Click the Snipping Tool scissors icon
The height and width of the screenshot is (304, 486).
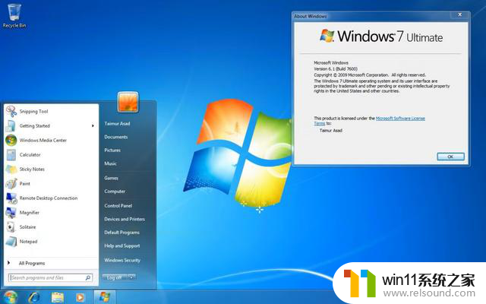click(x=11, y=112)
